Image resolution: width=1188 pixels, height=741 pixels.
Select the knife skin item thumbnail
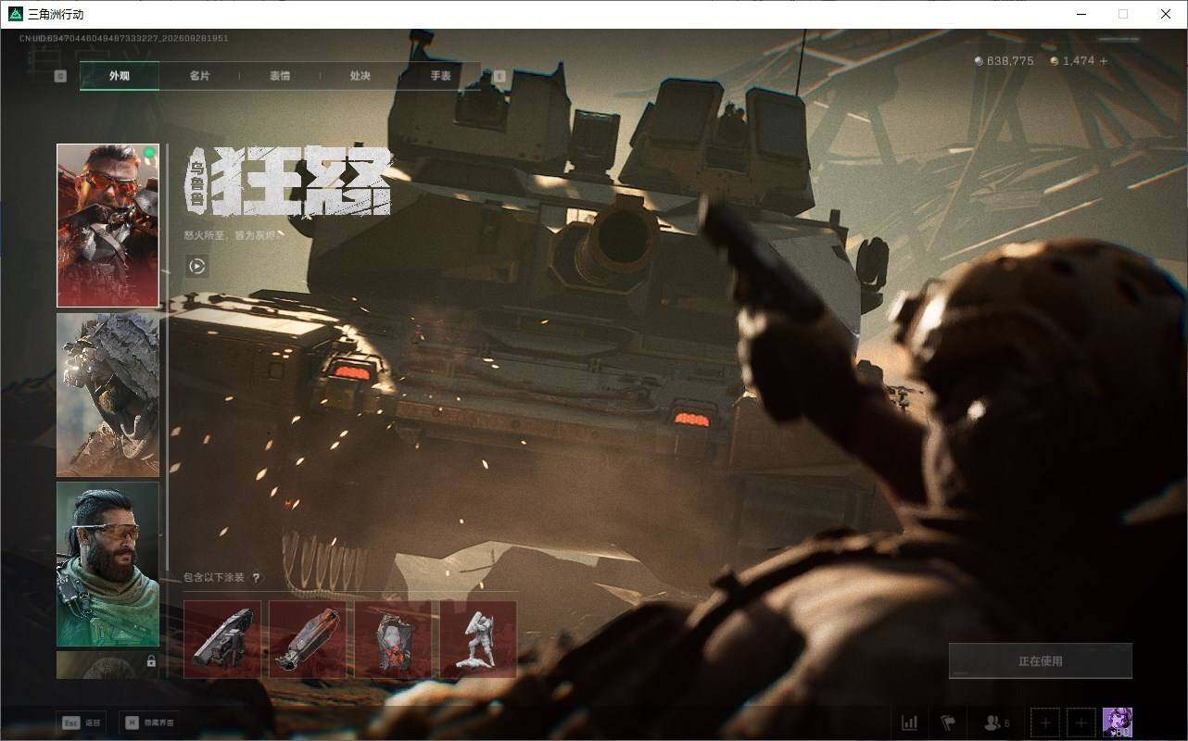click(308, 639)
